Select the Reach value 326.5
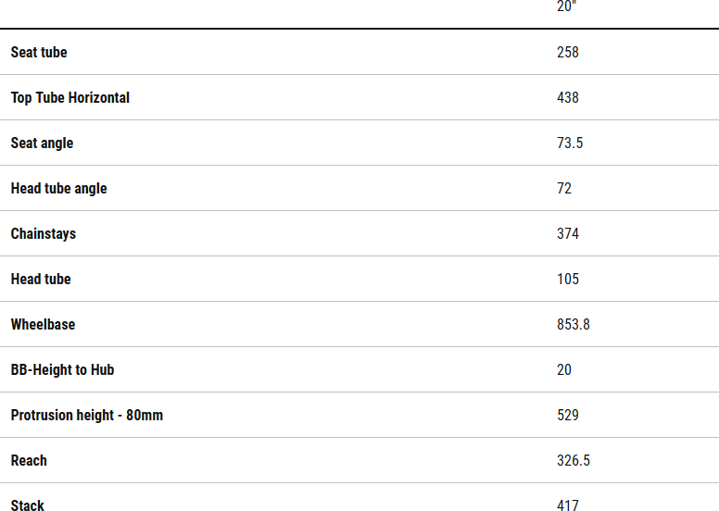This screenshot has width=719, height=511. pyautogui.click(x=574, y=461)
